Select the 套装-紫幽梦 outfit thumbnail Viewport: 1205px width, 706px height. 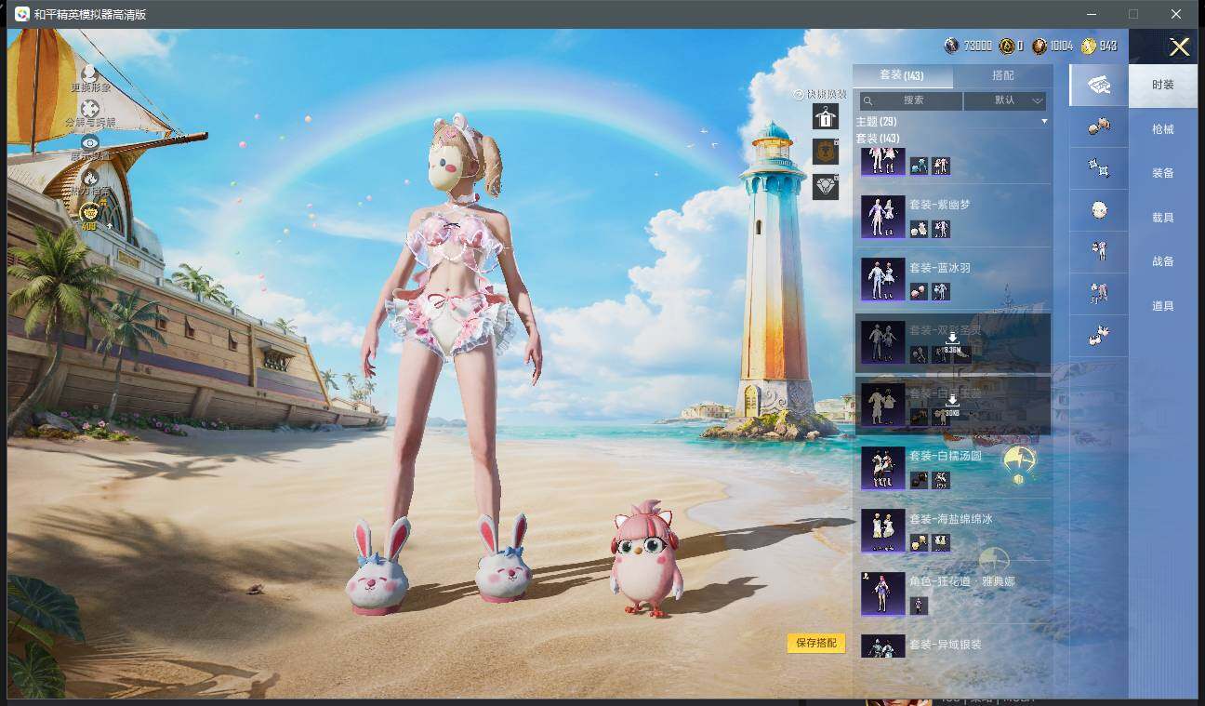(x=882, y=217)
